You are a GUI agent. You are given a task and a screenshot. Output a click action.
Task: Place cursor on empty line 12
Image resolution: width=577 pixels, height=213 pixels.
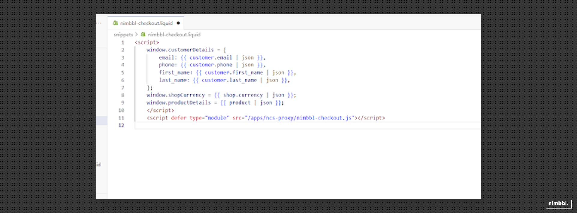click(308, 125)
